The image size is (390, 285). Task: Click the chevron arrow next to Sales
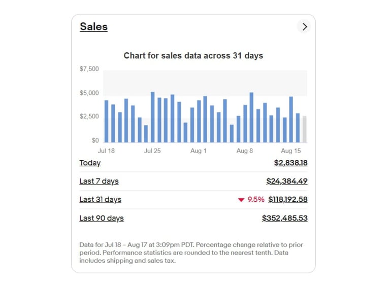click(x=304, y=27)
